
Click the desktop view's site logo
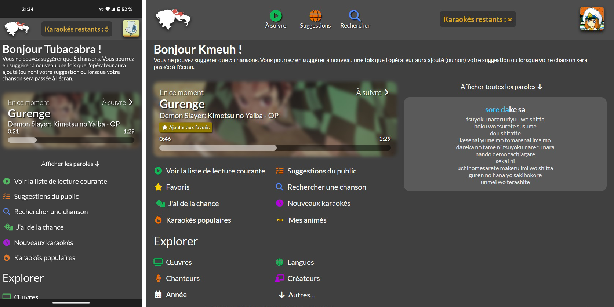[x=173, y=19]
